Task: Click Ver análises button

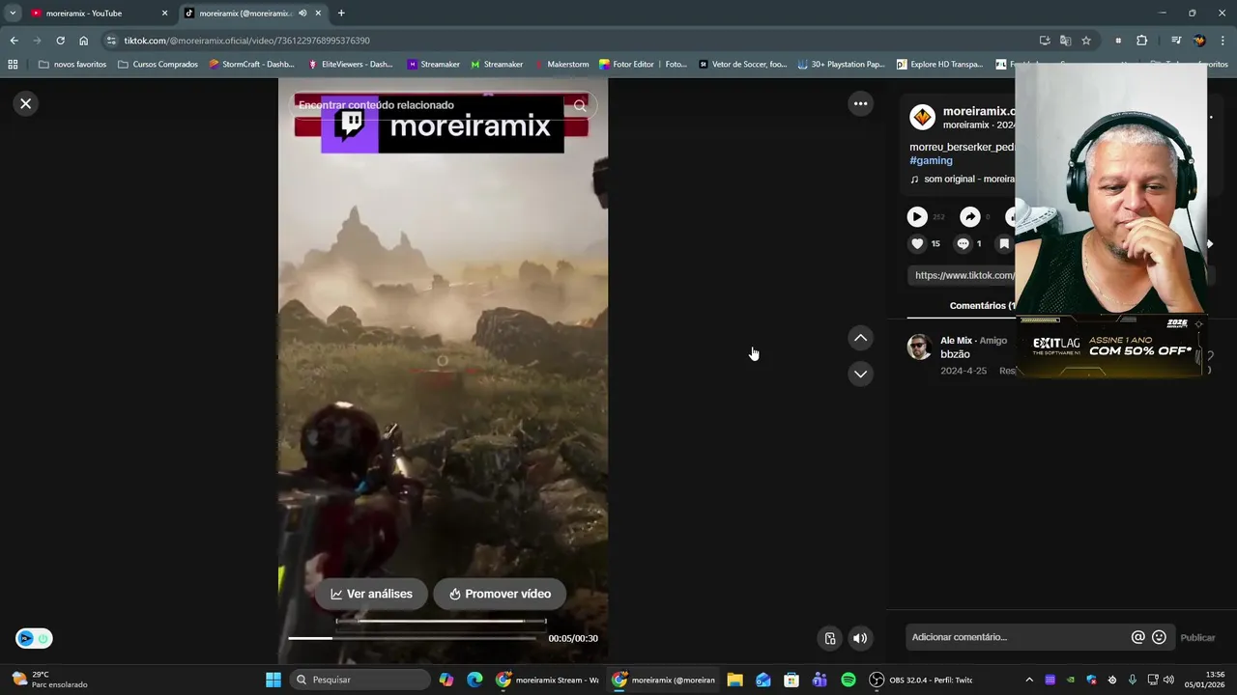Action: click(x=371, y=594)
